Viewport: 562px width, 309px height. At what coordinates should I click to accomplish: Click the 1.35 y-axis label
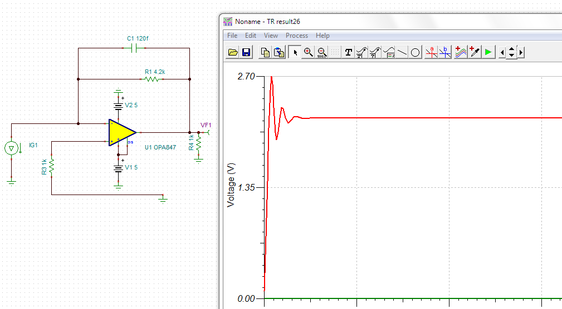coord(246,187)
